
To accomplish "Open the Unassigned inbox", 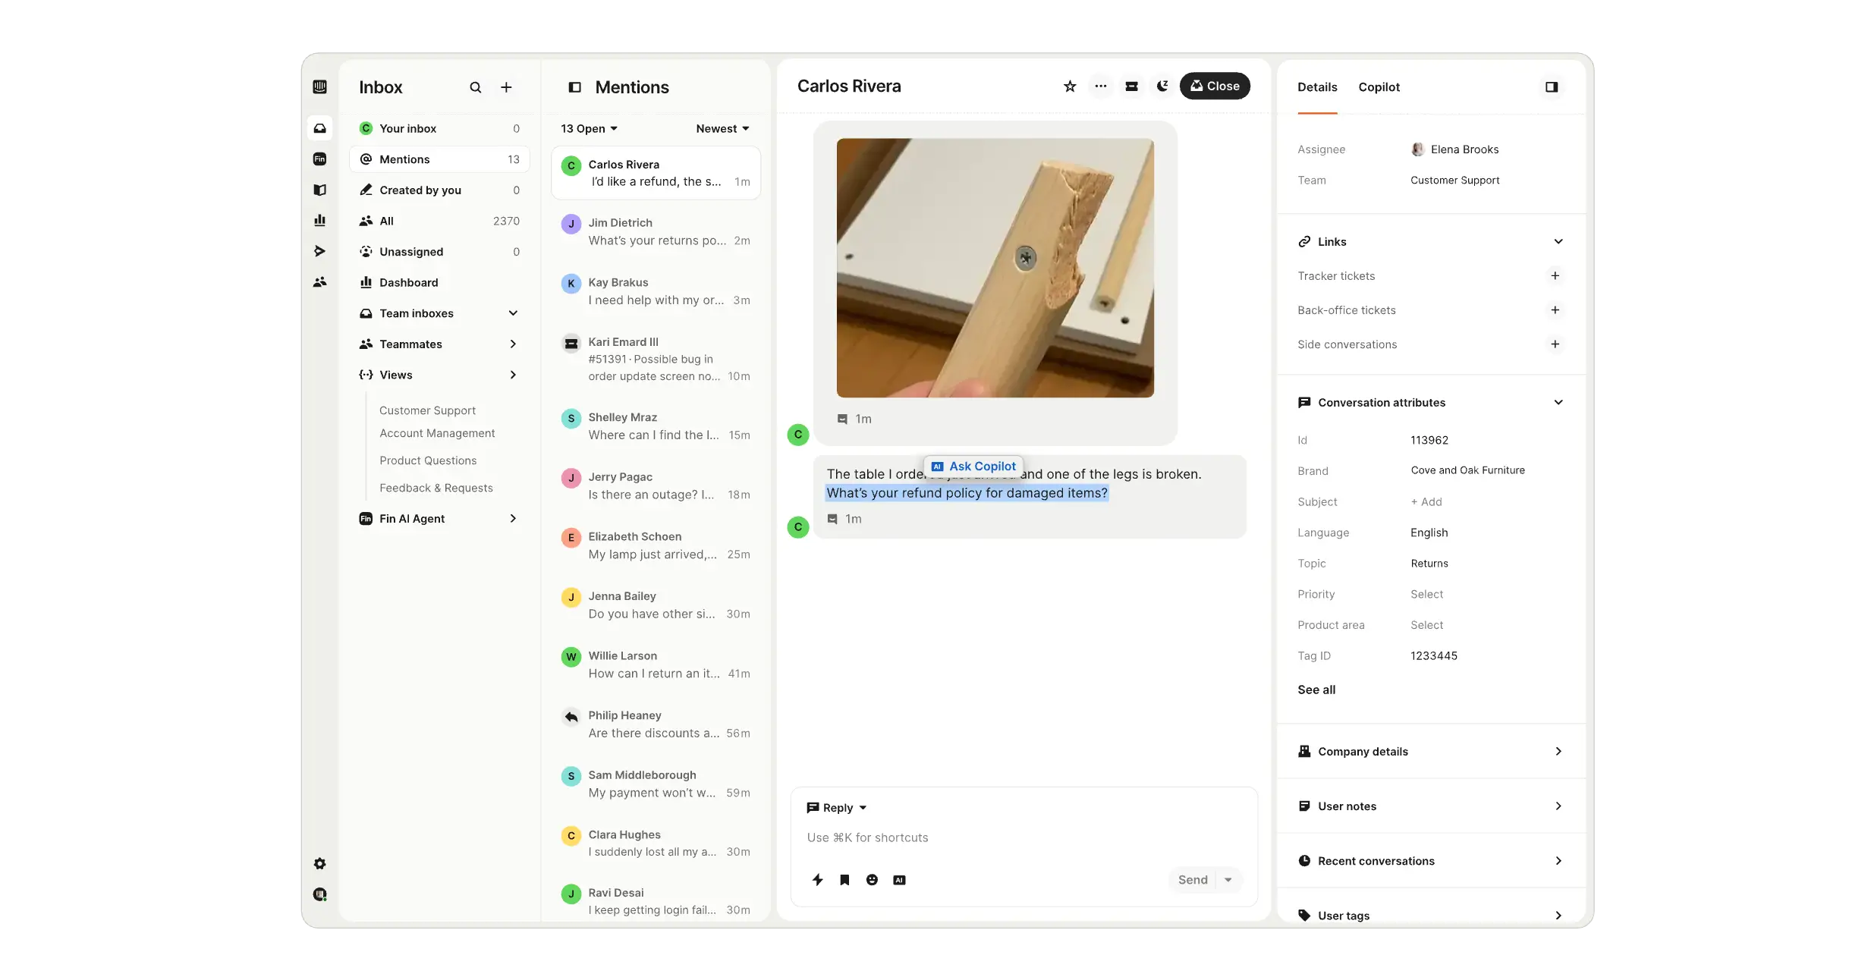I will pos(439,251).
